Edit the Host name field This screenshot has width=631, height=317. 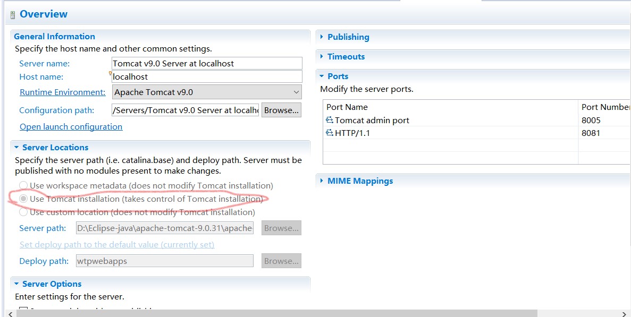point(207,77)
